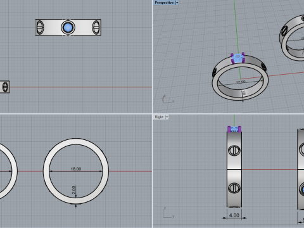Select the 18.00 diameter dimension text

[x=76, y=169]
